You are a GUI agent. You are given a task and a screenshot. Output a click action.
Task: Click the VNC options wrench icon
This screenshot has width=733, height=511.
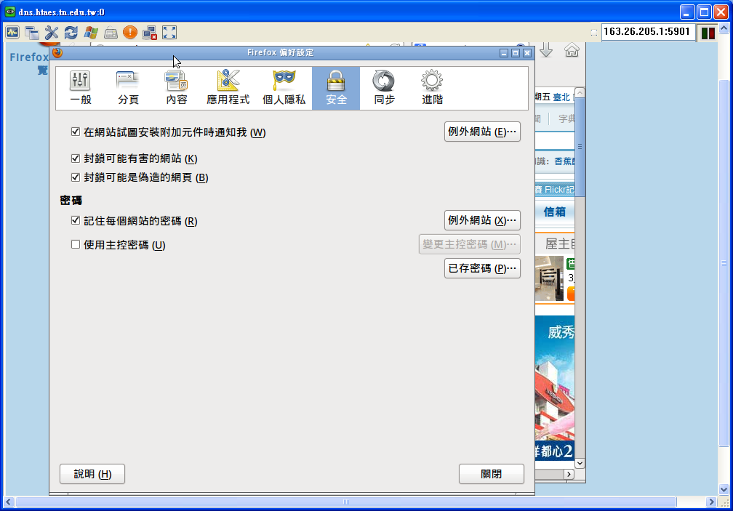tap(51, 32)
